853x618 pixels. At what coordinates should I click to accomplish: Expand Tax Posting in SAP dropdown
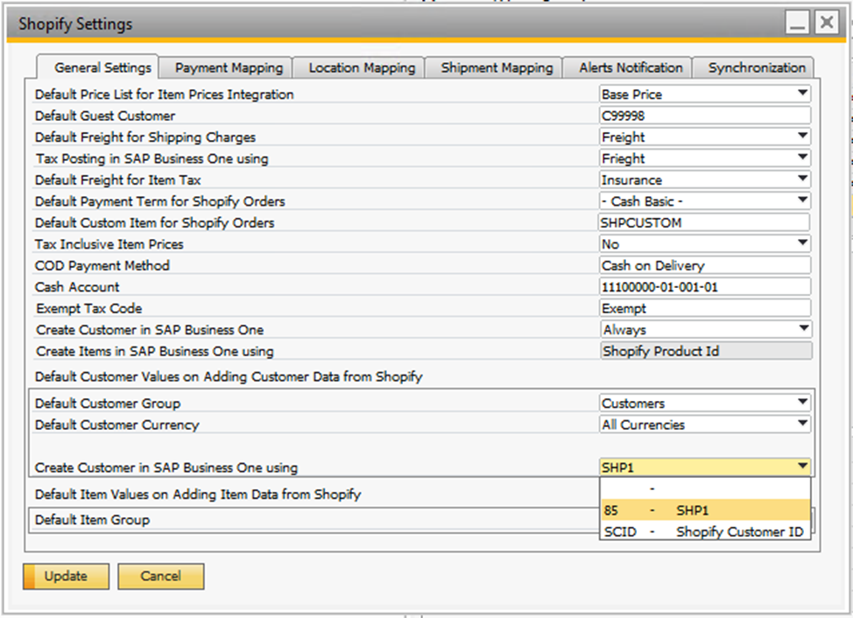click(802, 158)
